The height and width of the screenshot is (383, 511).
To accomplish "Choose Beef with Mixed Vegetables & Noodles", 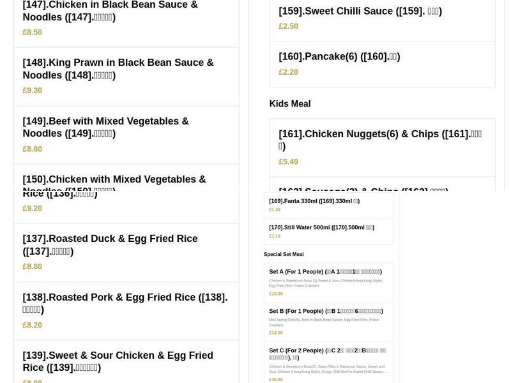I will (105, 127).
